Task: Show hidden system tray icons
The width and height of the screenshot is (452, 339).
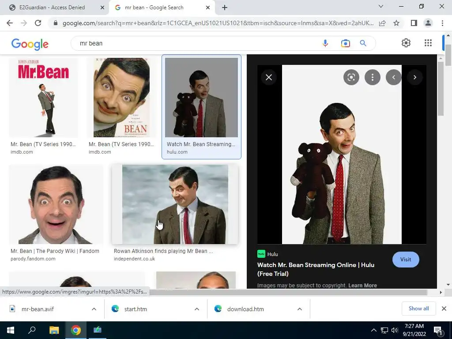Action: coord(373,330)
